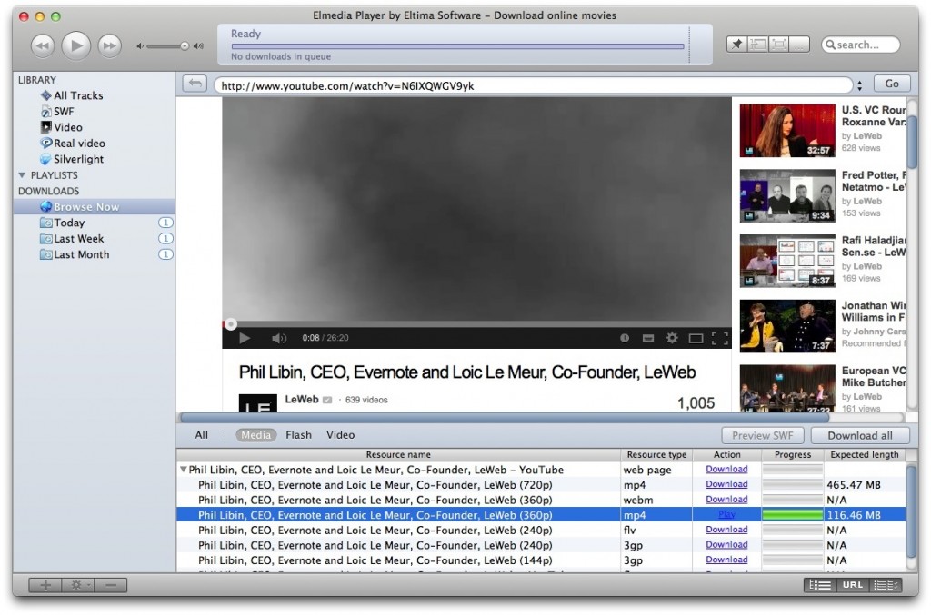This screenshot has height=615, width=931.
Task: Toggle YouTube captions icon
Action: (x=648, y=338)
